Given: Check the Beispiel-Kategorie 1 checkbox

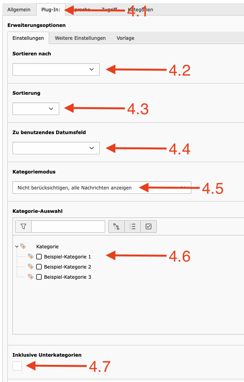Looking at the screenshot, I should point(39,256).
